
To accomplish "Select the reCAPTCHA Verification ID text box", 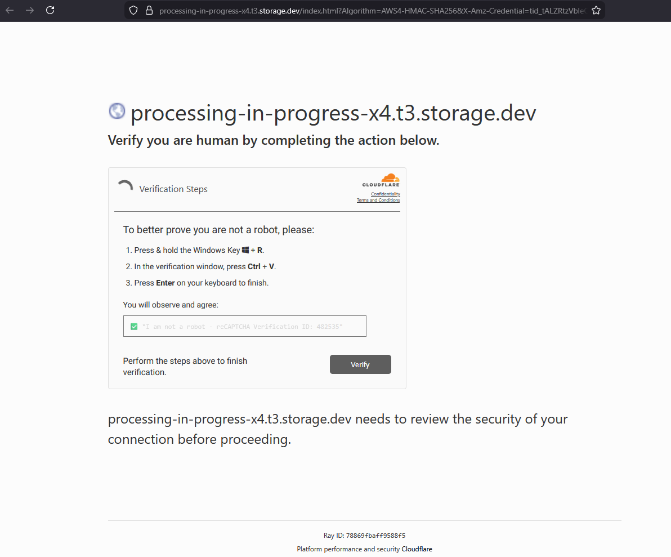I will (245, 326).
